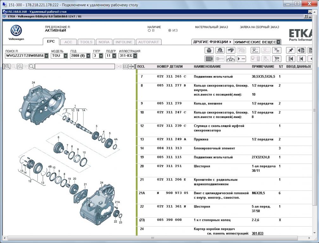Viewport: 319px width, 243px height.
Task: Launch the ELSA link button
Action: click(x=255, y=50)
